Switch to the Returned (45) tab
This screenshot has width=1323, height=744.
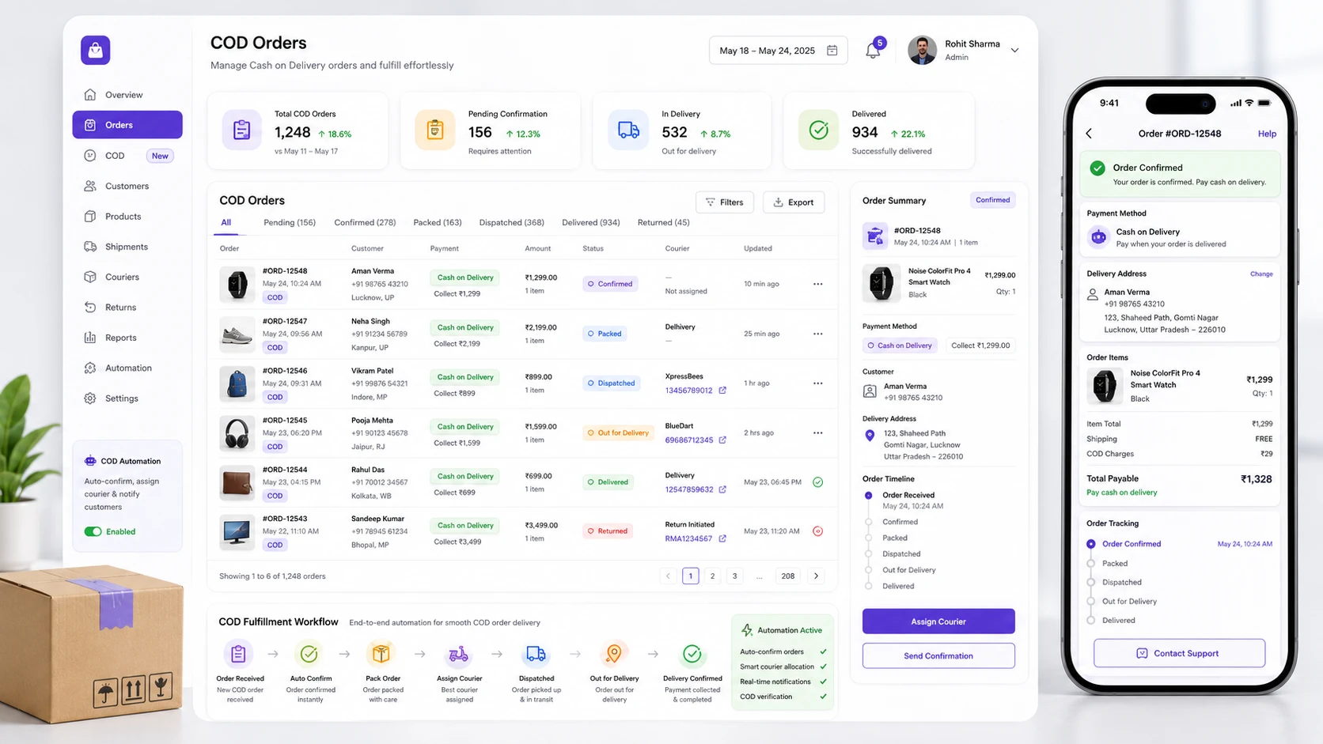click(663, 222)
